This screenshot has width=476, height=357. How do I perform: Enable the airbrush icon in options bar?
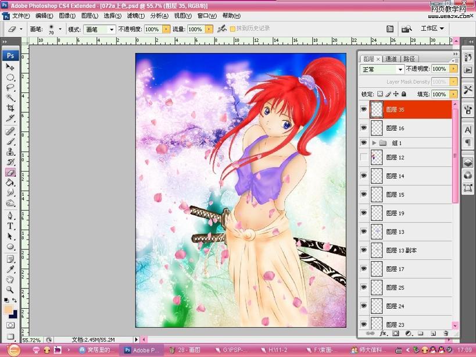pyautogui.click(x=221, y=28)
